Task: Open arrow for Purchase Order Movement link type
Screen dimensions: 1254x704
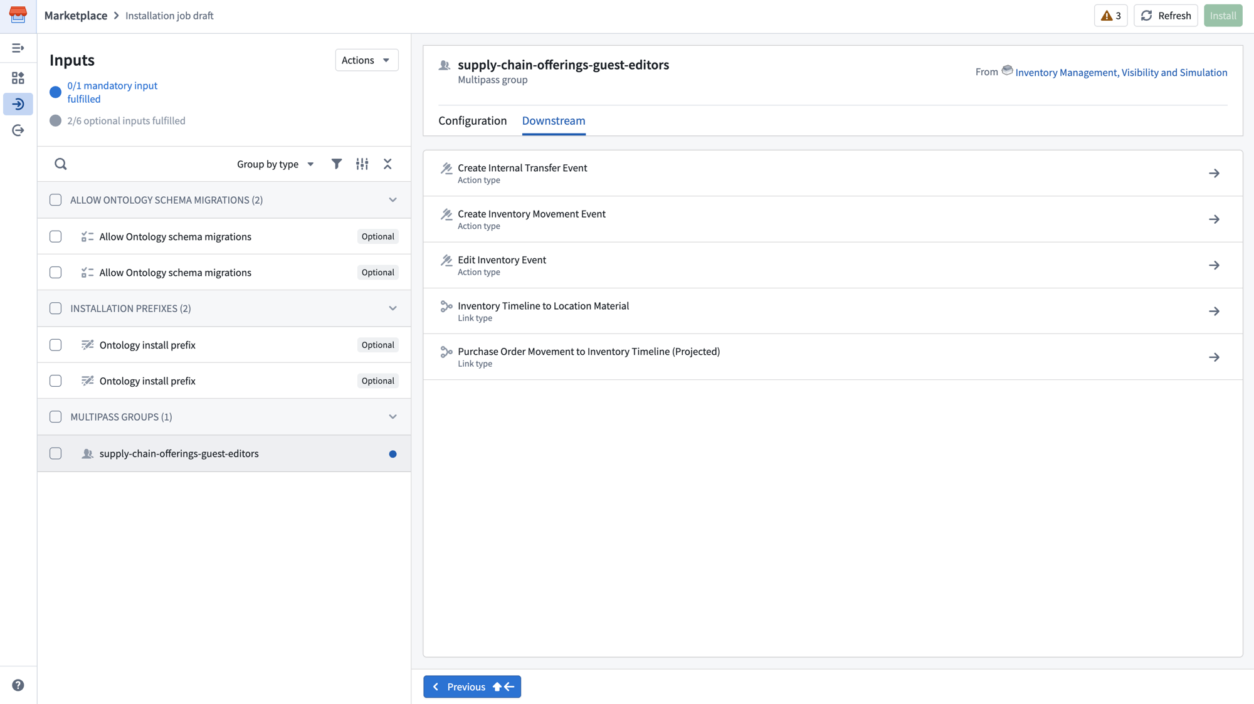Action: pos(1214,357)
